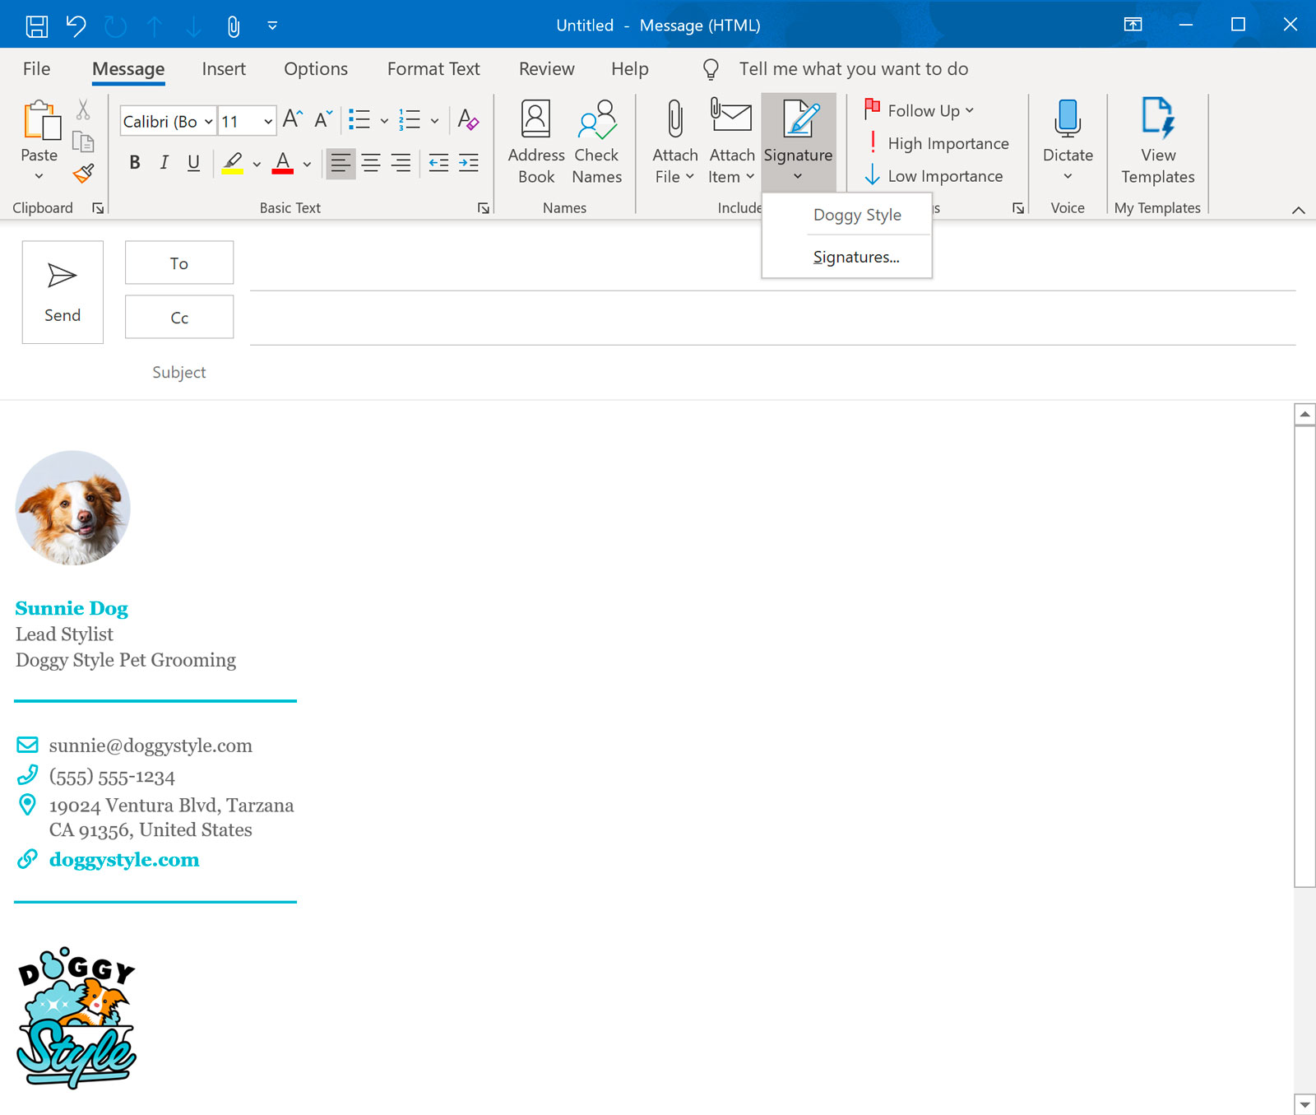Activate the Format Painter brush
Screen dimensions: 1316x1115
tap(83, 173)
